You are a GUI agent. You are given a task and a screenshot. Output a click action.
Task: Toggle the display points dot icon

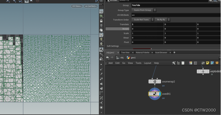101,65
